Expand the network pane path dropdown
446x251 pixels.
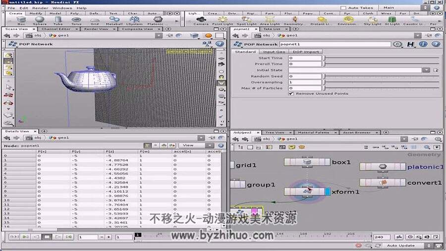coord(404,139)
